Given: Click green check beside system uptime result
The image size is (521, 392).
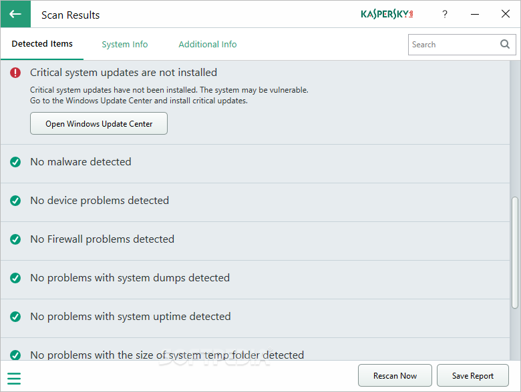Looking at the screenshot, I should pyautogui.click(x=15, y=317).
